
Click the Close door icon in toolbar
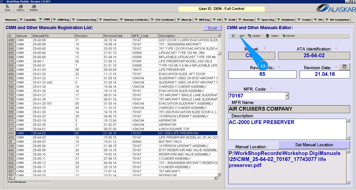coord(7,7)
